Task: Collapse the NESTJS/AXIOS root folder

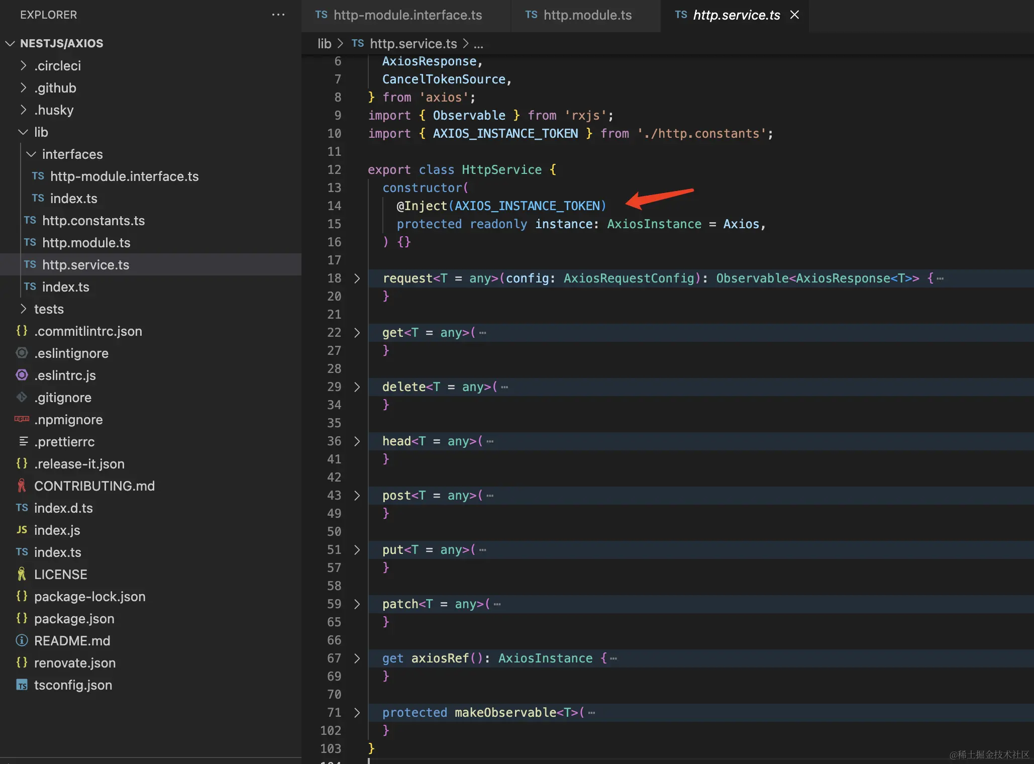Action: pos(10,44)
